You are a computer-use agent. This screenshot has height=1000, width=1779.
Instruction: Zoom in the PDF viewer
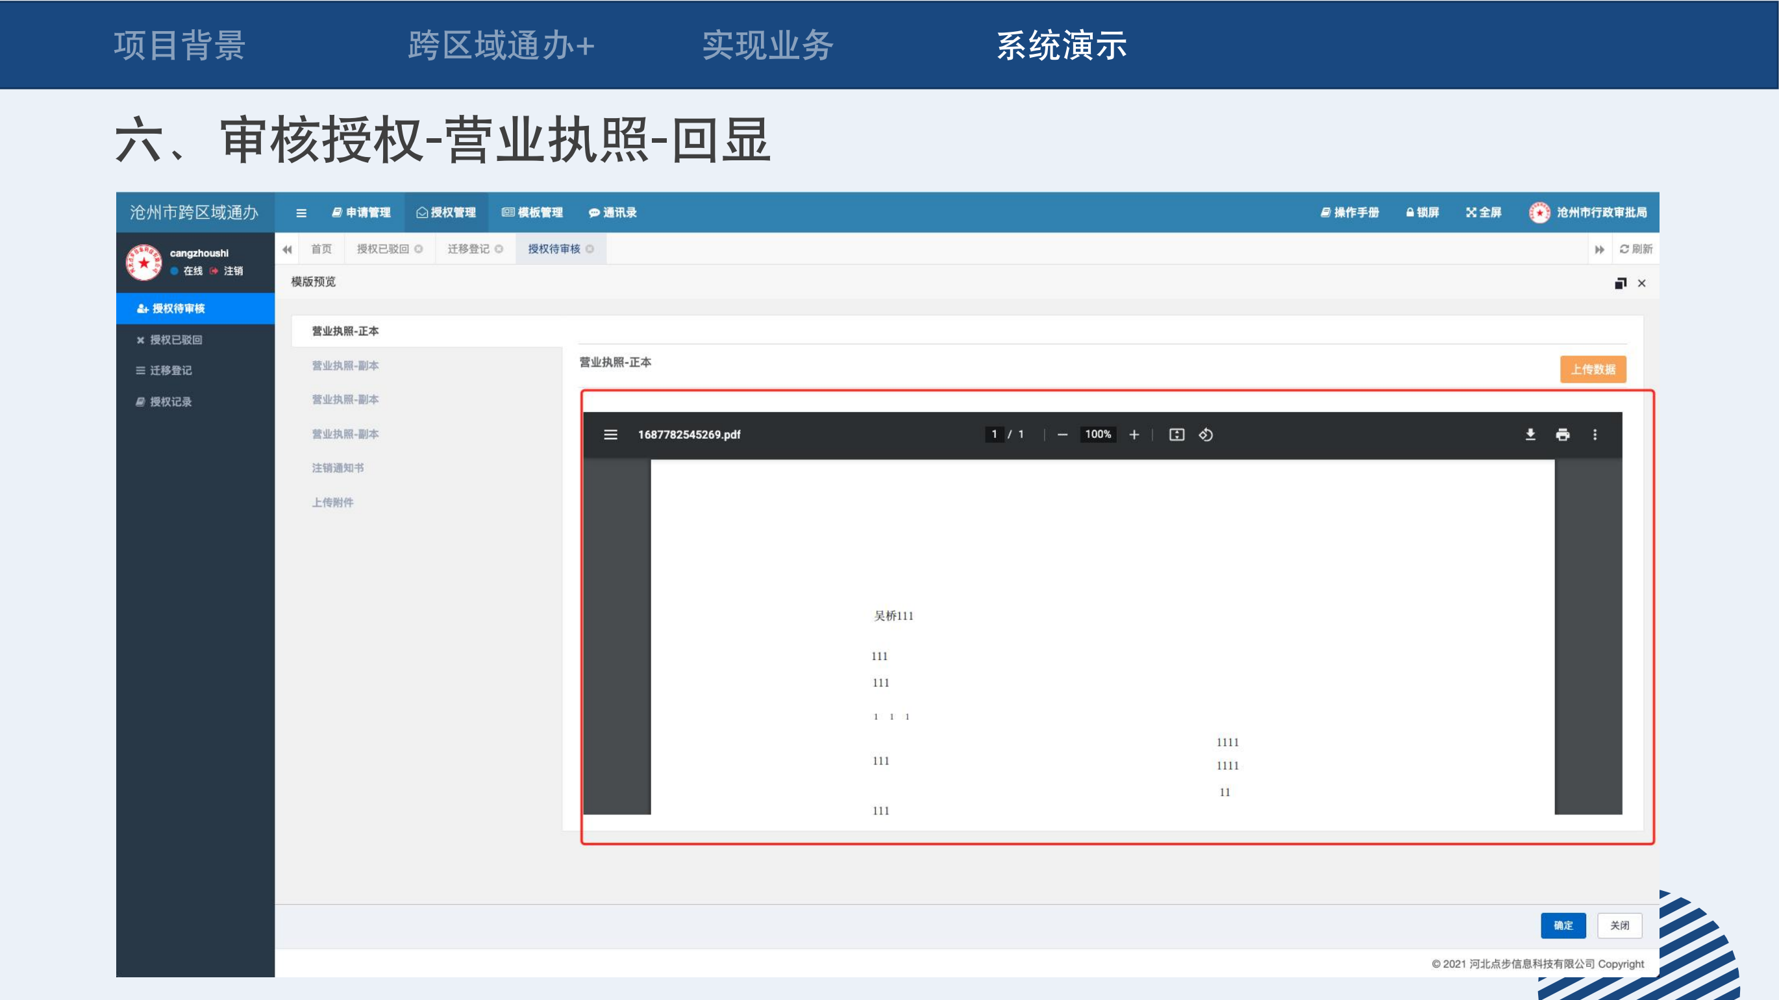click(x=1134, y=434)
